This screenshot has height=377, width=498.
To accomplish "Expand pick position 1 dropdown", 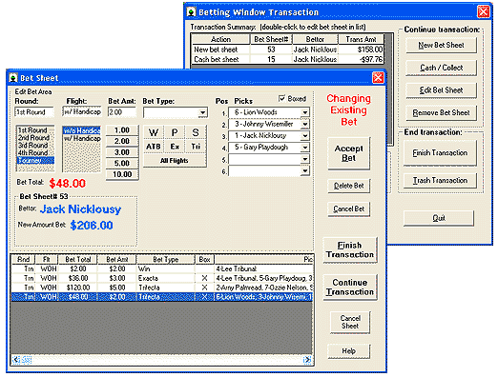I will tap(304, 112).
